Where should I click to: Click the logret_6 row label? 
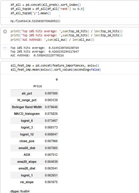[27, 121]
